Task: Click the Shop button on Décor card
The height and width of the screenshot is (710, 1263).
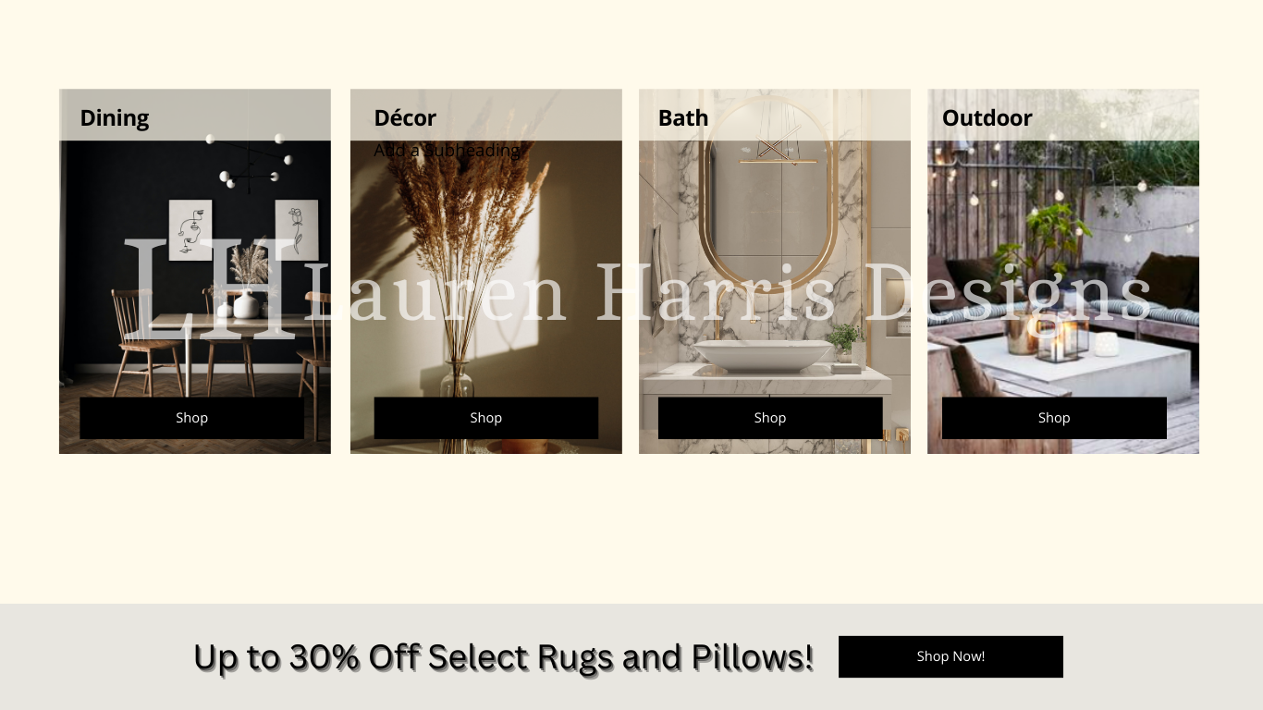Action: coord(485,418)
